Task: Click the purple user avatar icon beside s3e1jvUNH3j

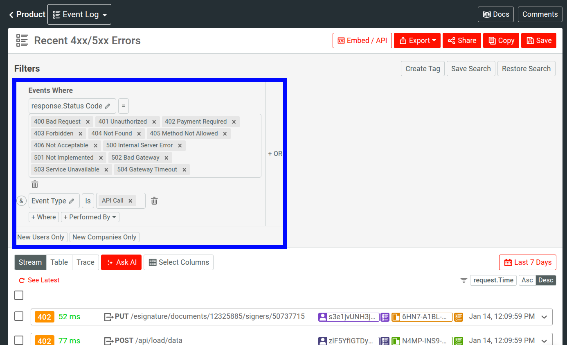Action: tap(323, 316)
